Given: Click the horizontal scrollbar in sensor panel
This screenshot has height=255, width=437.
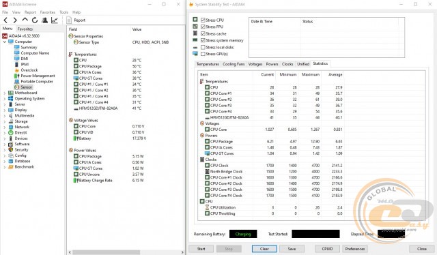Looking at the screenshot, I should pyautogui.click(x=106, y=252).
